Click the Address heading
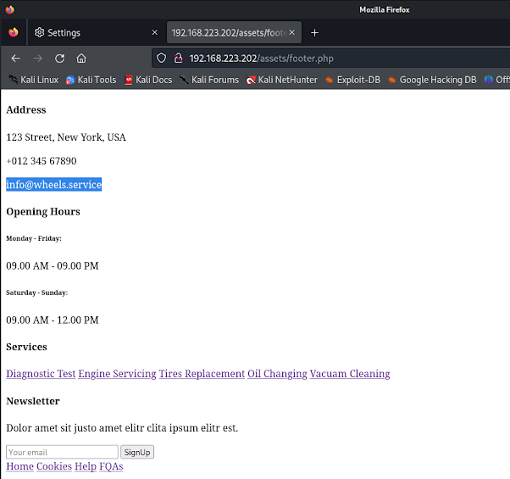The image size is (510, 479). [26, 109]
